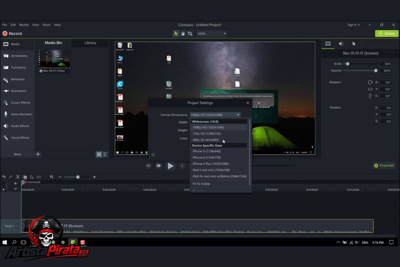
Task: Click the Project Settings help question icon
Action: [x=153, y=155]
